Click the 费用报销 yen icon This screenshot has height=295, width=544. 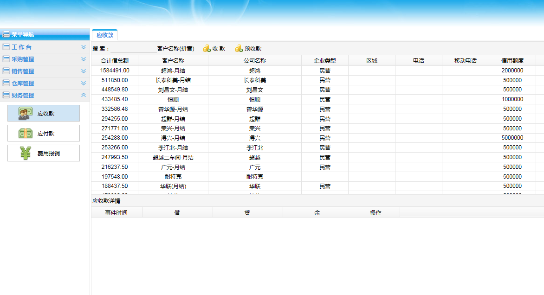26,153
